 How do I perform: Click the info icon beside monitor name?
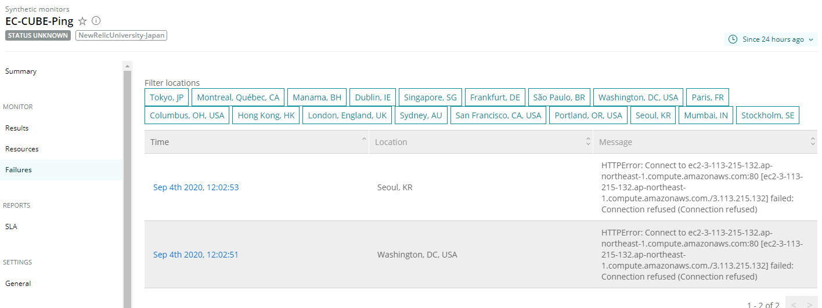pyautogui.click(x=96, y=21)
